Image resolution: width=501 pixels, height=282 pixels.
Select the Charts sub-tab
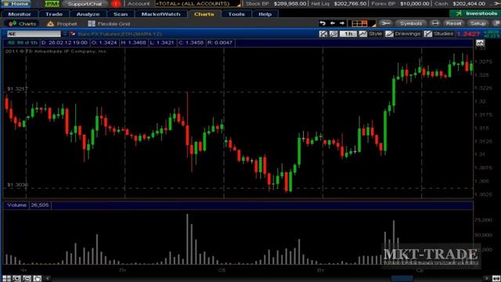coord(23,23)
